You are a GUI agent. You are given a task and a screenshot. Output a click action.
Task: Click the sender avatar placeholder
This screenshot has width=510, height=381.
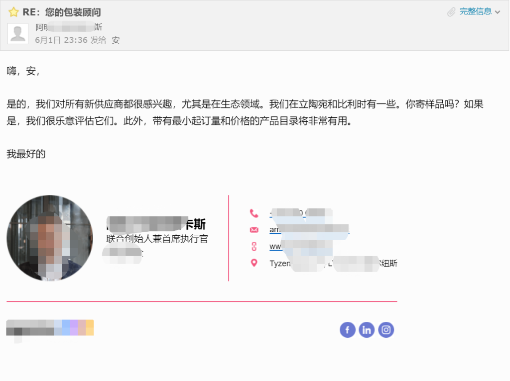(x=18, y=33)
